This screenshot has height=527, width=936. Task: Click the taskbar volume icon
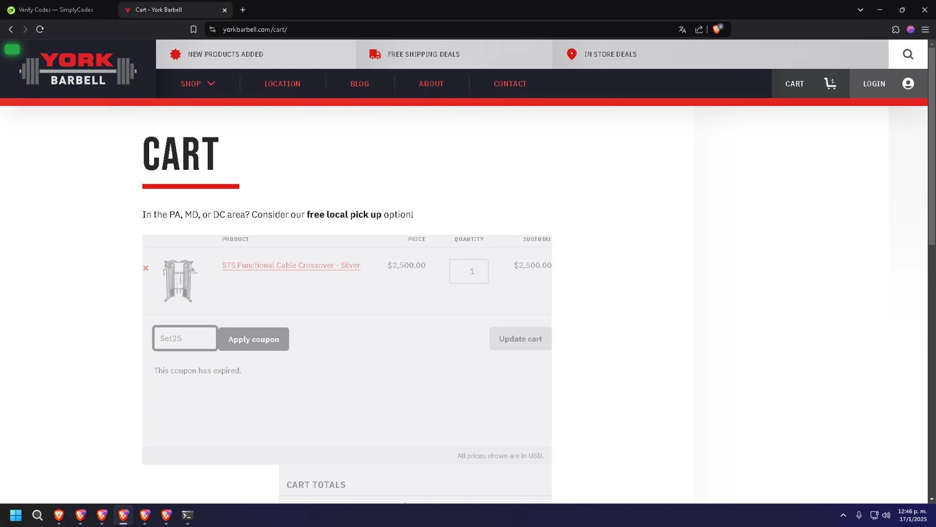[x=886, y=515]
